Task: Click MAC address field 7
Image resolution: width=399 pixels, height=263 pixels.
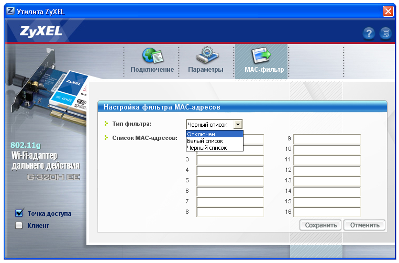Action: 230,202
